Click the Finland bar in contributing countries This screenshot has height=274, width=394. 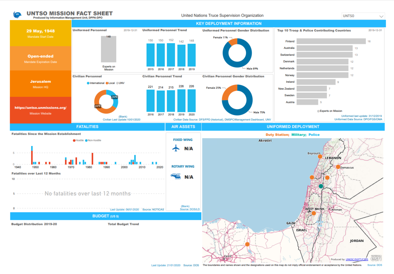point(331,41)
